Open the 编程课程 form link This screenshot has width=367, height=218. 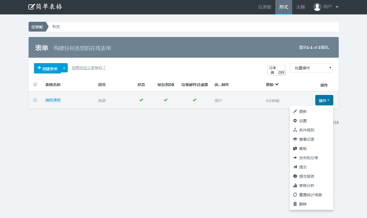(53, 100)
